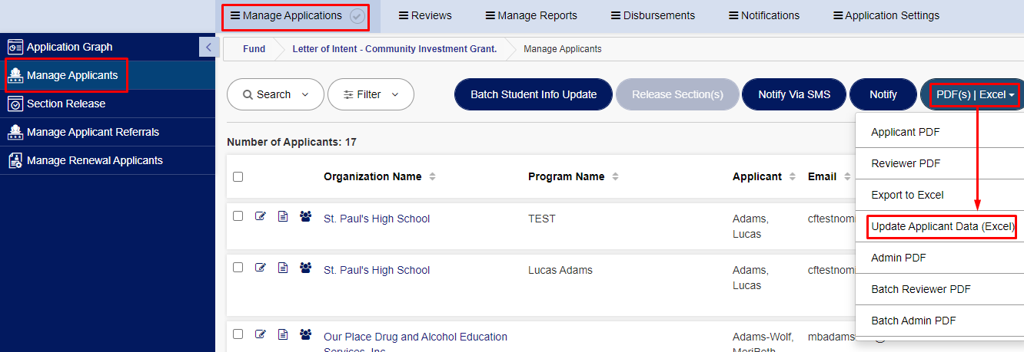This screenshot has width=1024, height=352.
Task: Click the Manage Renewal Applicants sidebar icon
Action: click(15, 160)
